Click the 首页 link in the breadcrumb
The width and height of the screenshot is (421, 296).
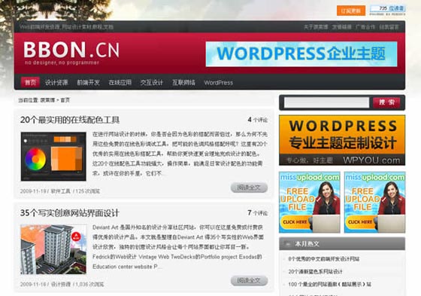click(x=65, y=100)
